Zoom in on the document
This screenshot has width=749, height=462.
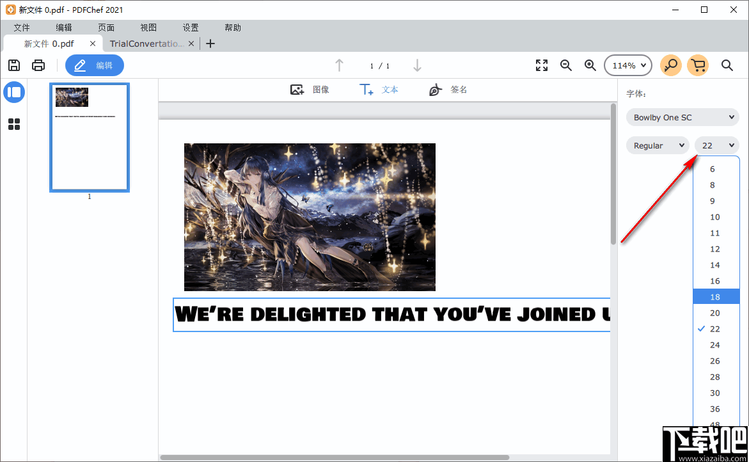click(x=590, y=65)
